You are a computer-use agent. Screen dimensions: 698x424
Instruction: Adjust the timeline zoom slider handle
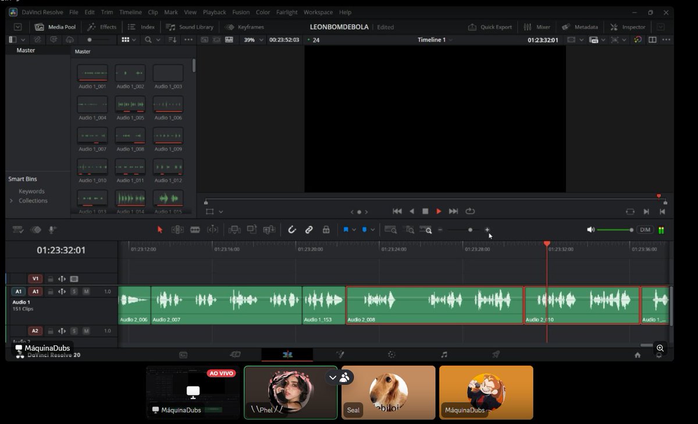(x=470, y=229)
